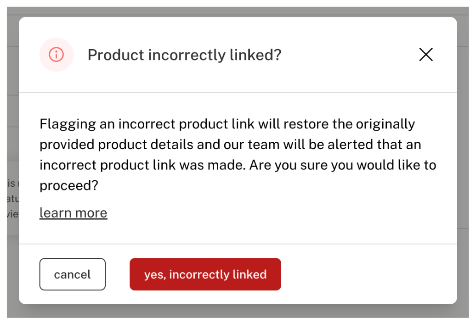Click the Product incorrectly linked? title
Viewport: 476px width, 323px height.
pyautogui.click(x=185, y=55)
